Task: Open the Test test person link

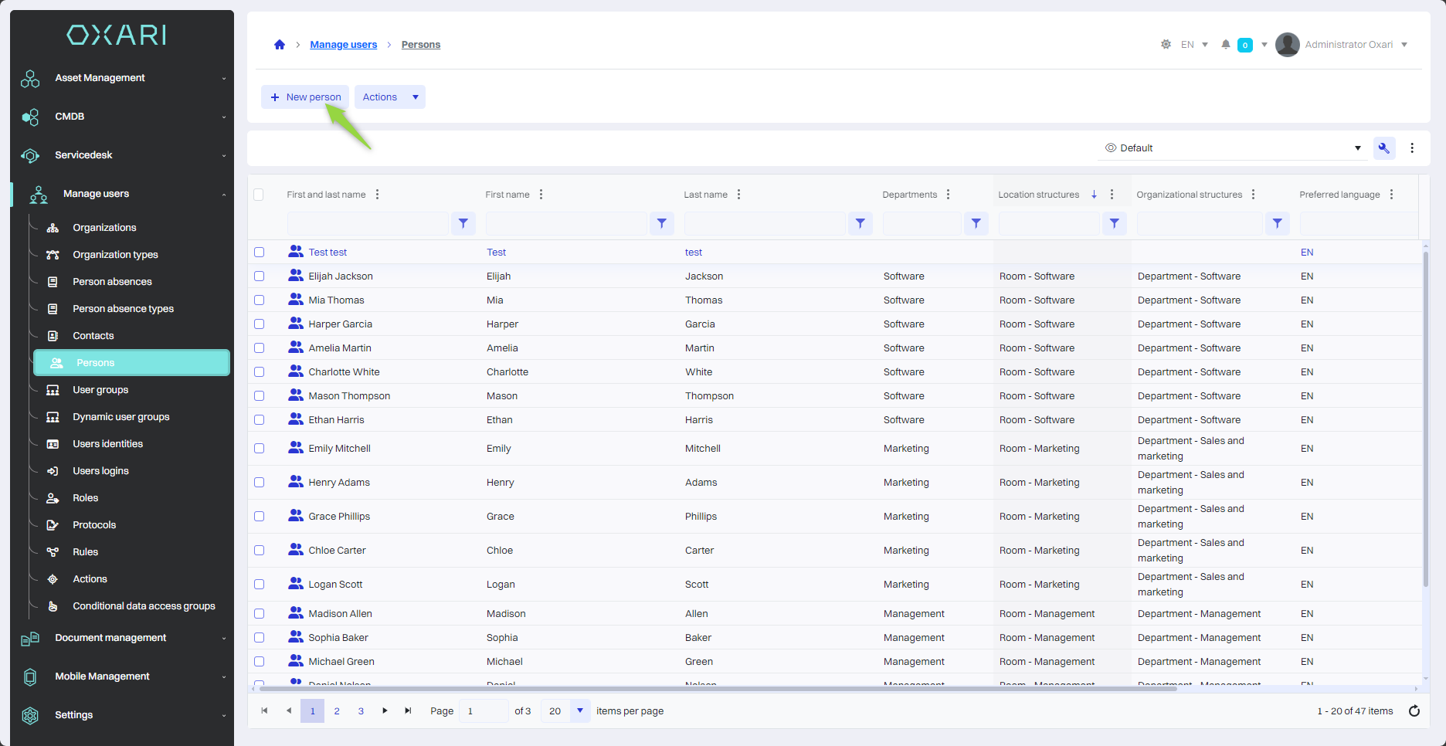Action: click(328, 253)
